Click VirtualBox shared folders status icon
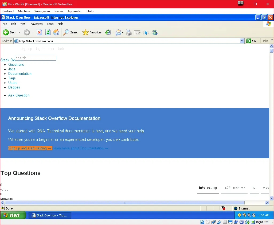Image resolution: width=274 pixels, height=225 pixels. click(x=225, y=222)
